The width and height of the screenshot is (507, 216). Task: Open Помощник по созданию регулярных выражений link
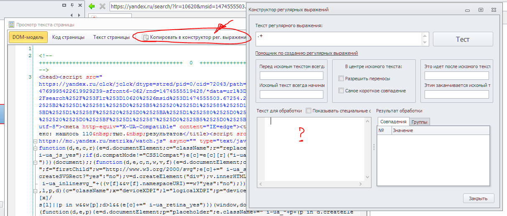[307, 53]
